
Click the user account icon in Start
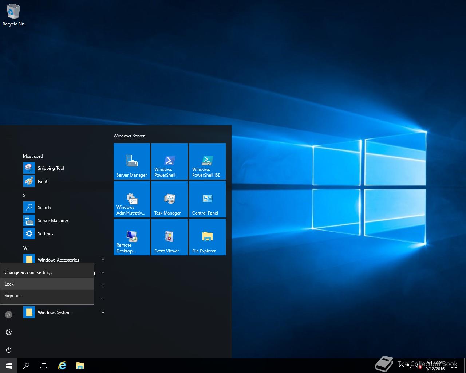[x=9, y=315]
